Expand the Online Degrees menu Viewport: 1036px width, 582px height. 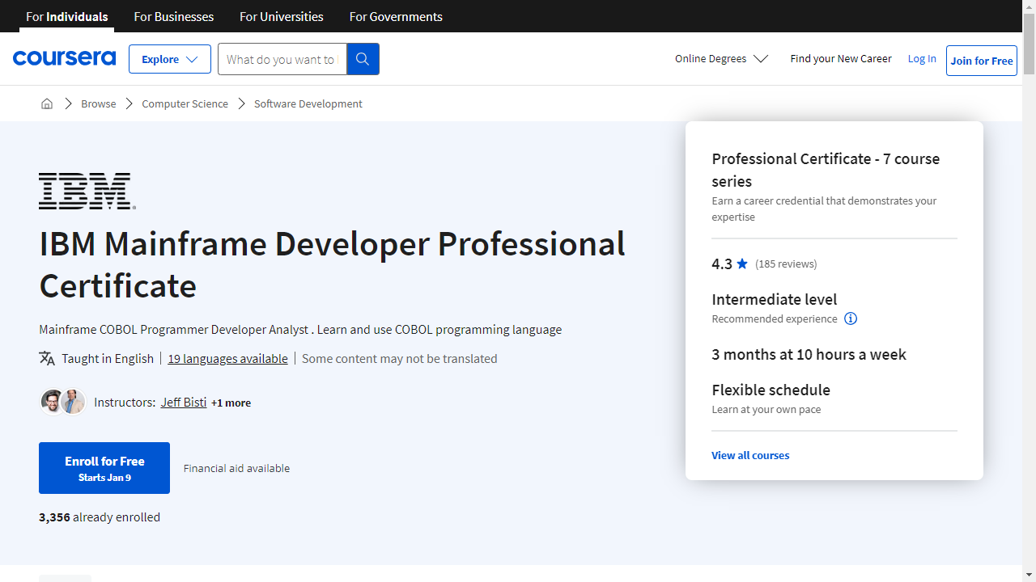[721, 58]
